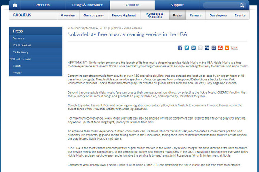This screenshot has height=172, width=259.
Task: Share the article on Twitter
Action: point(187,48)
